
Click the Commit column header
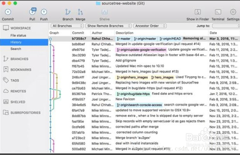[x=78, y=33]
